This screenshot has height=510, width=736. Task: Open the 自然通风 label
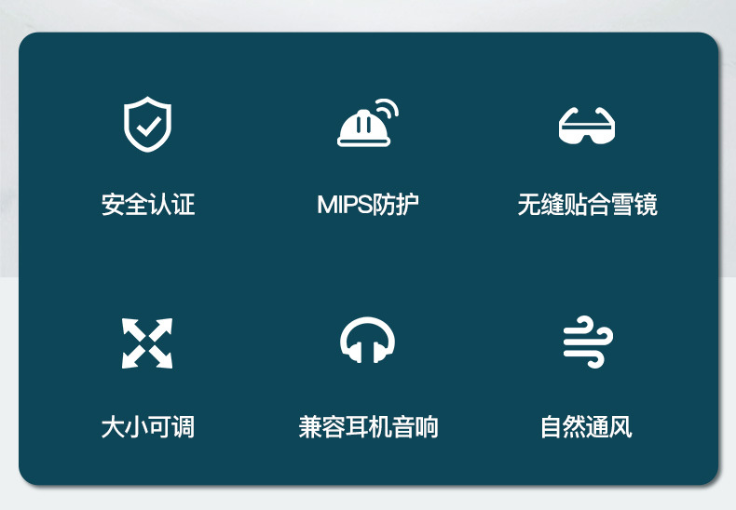586,426
